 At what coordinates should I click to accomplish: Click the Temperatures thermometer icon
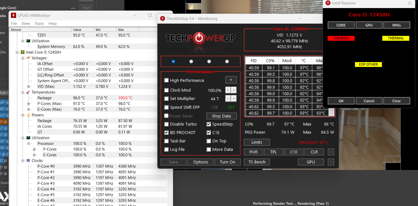point(28,92)
